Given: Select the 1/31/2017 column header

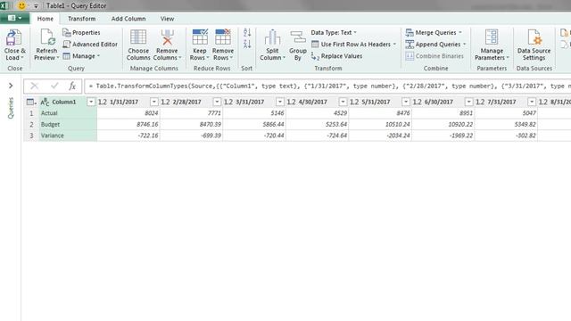Looking at the screenshot, I should pyautogui.click(x=124, y=102).
